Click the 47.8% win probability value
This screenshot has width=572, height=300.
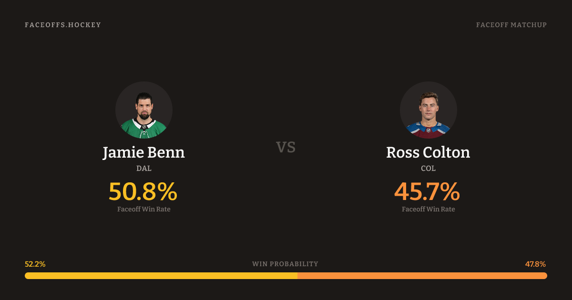535,264
